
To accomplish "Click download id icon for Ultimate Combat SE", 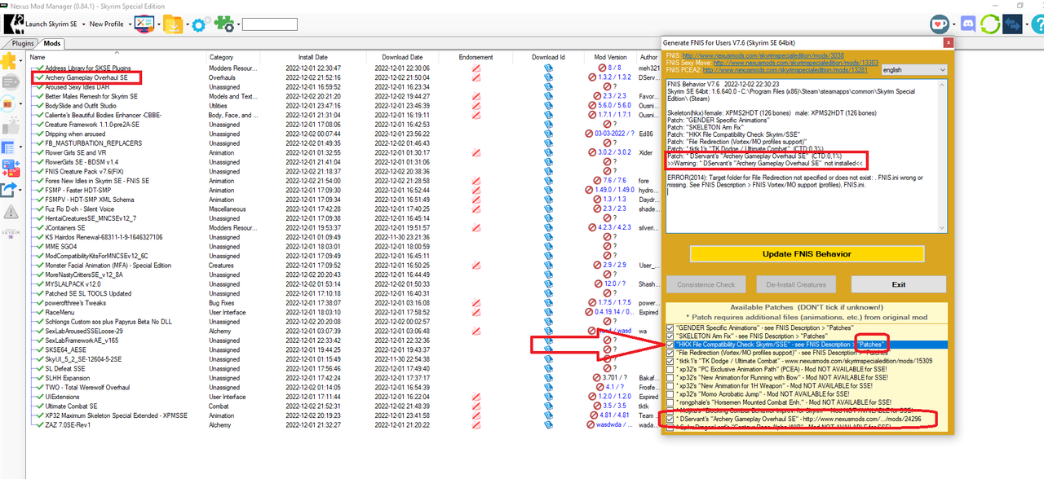I will tap(548, 406).
